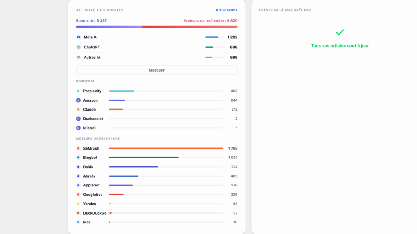The height and width of the screenshot is (234, 417).
Task: Click the DuckDuckGo orange dot icon
Action: pyautogui.click(x=78, y=213)
